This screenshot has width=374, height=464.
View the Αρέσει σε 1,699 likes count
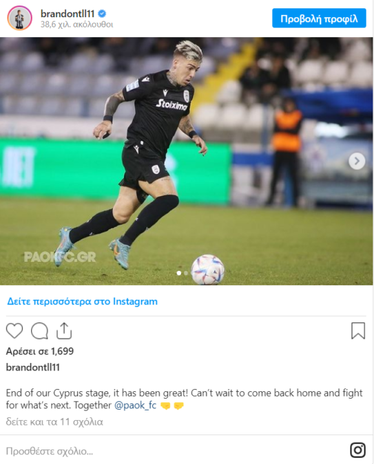(40, 351)
